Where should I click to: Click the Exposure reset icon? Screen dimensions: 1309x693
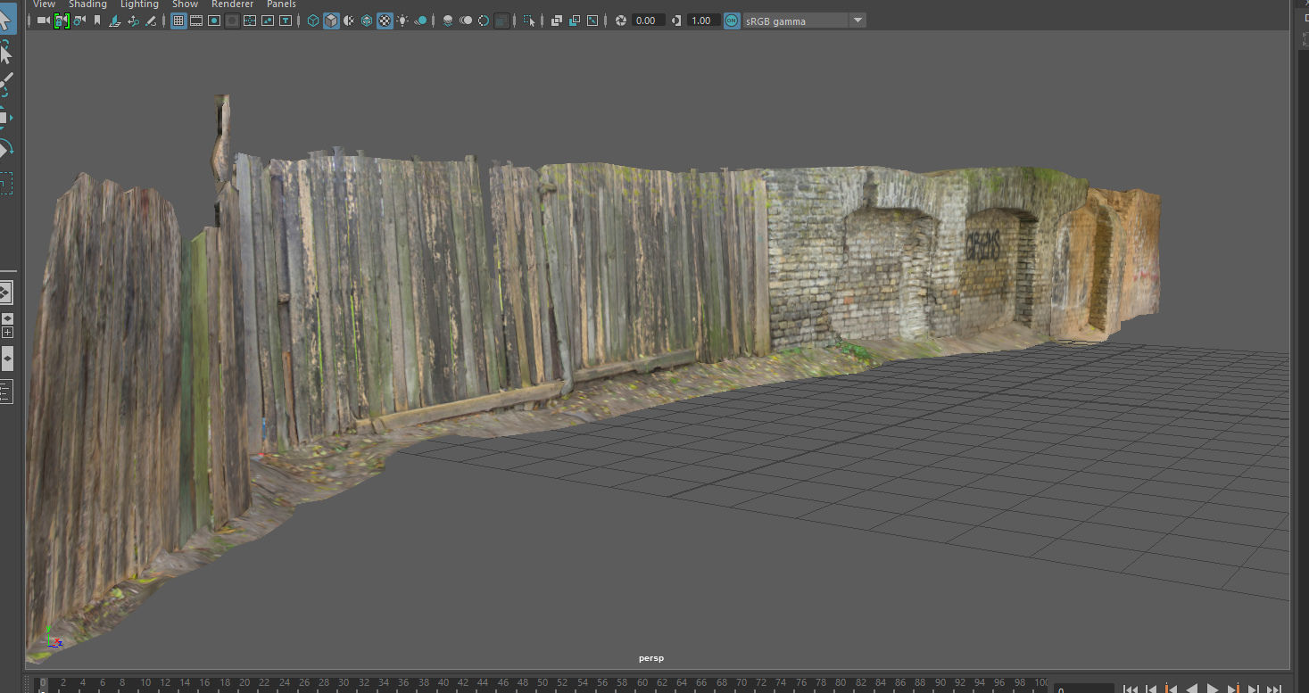[621, 21]
